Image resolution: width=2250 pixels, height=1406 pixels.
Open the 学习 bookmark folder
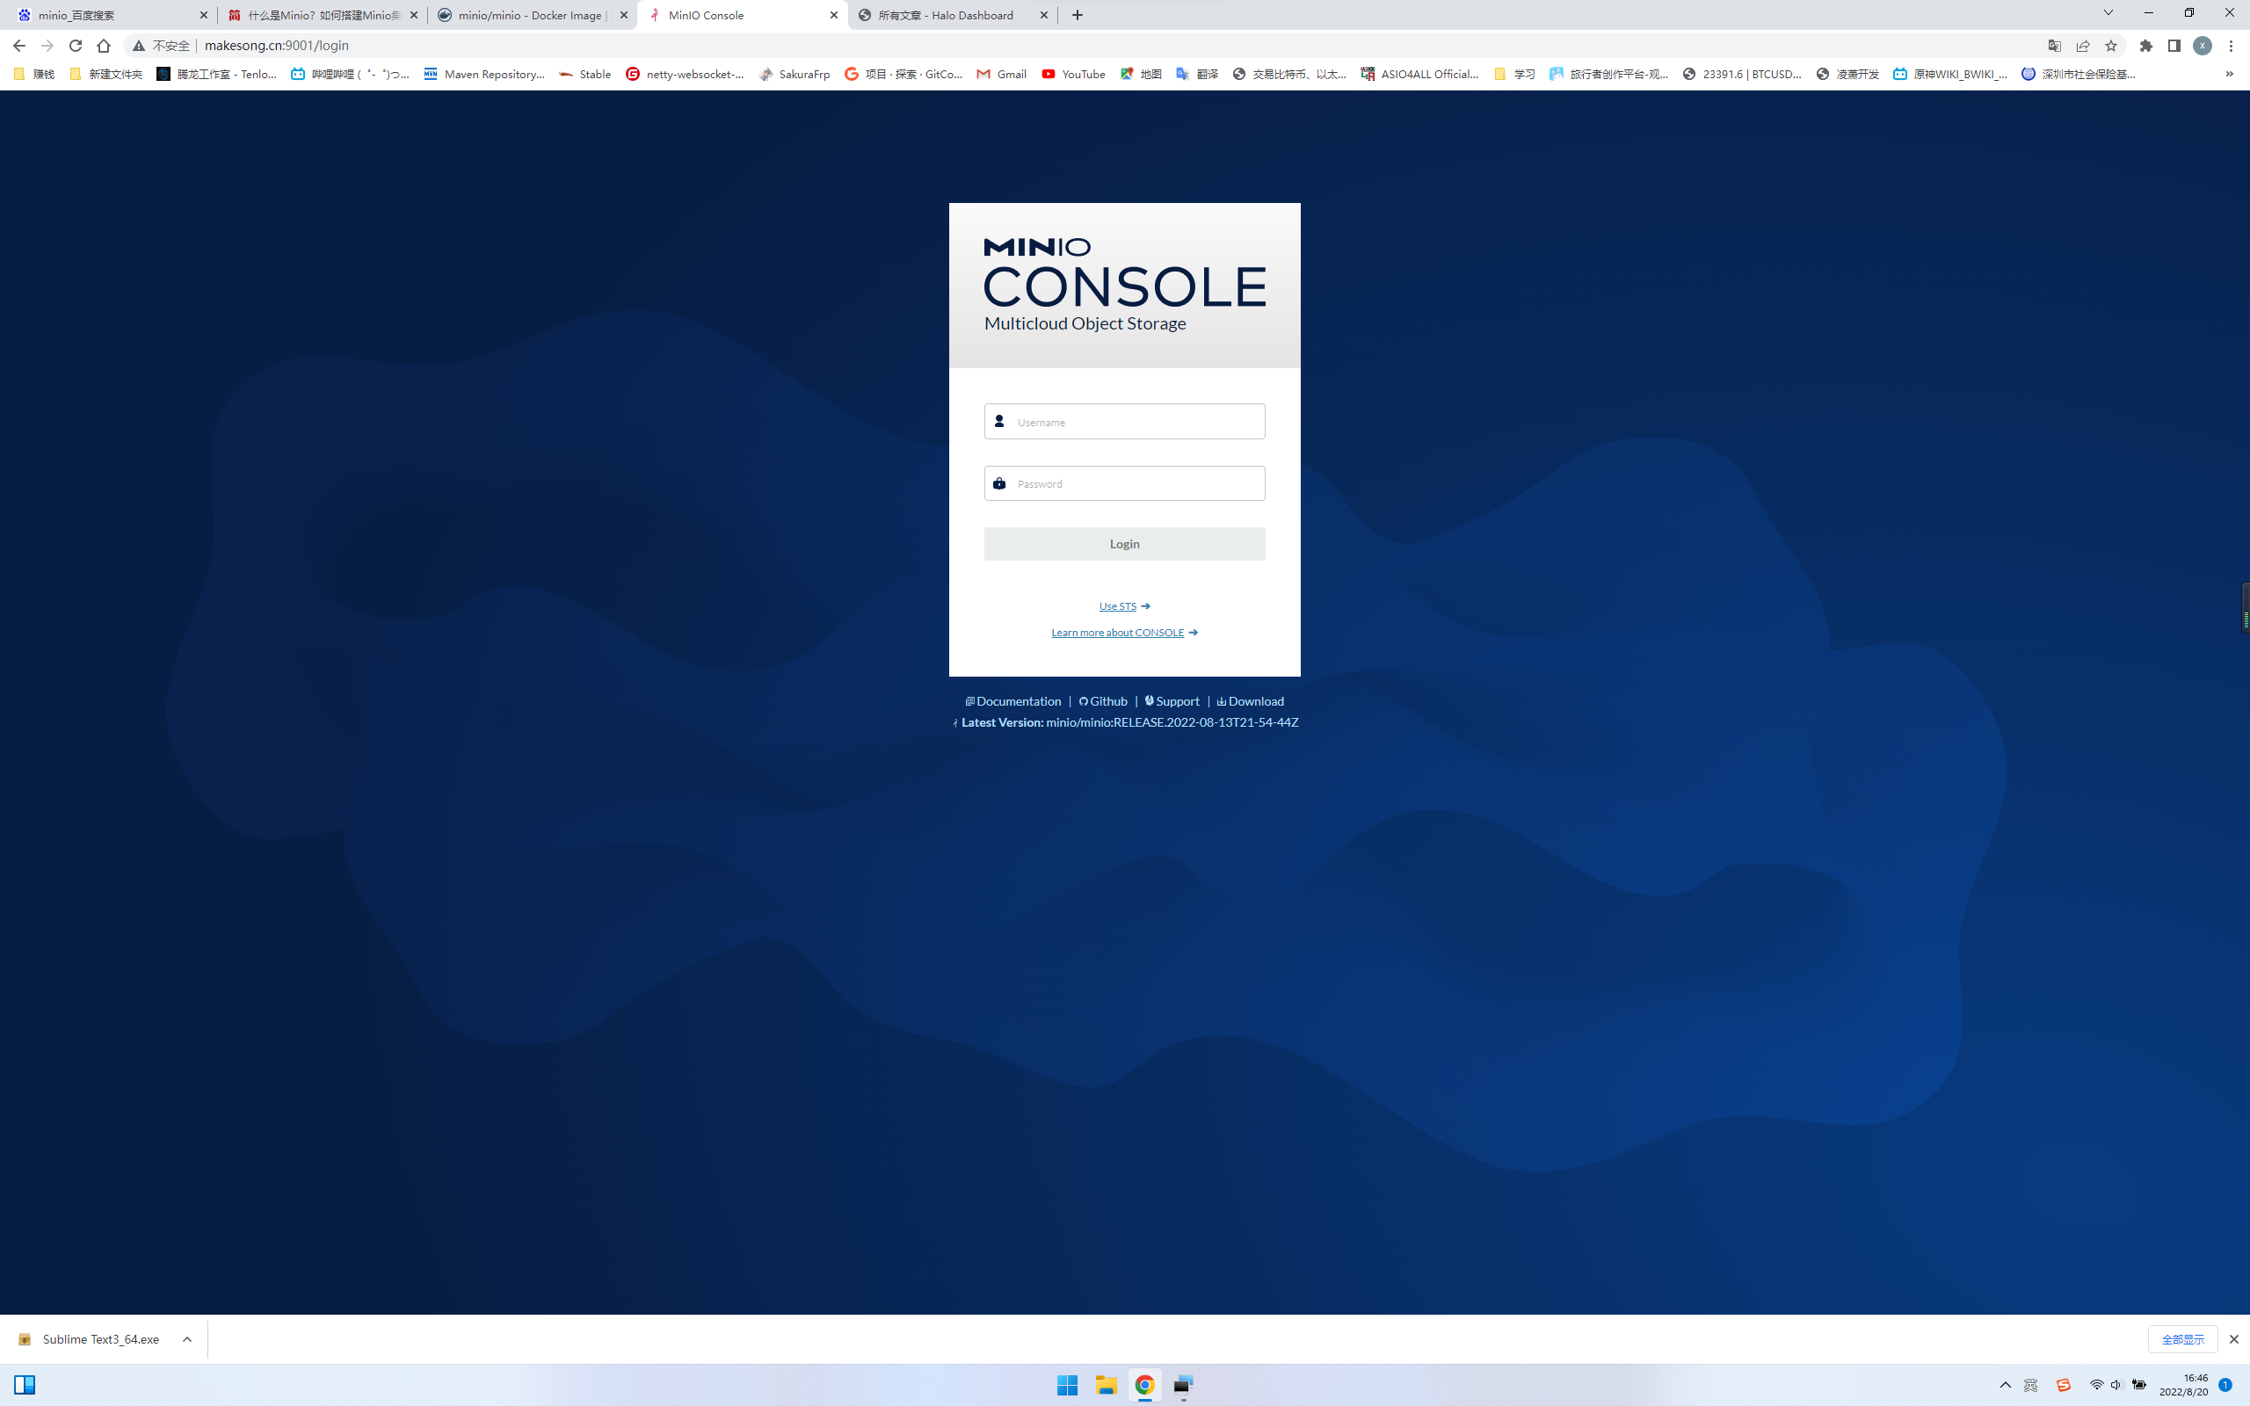click(1514, 75)
